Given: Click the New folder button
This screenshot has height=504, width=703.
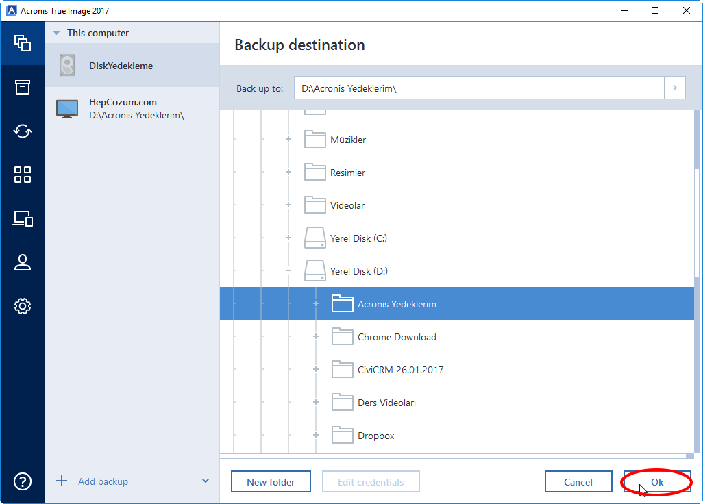Looking at the screenshot, I should click(x=271, y=481).
